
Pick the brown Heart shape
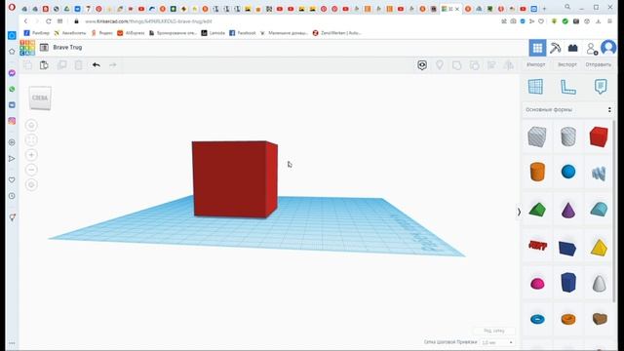click(x=600, y=319)
